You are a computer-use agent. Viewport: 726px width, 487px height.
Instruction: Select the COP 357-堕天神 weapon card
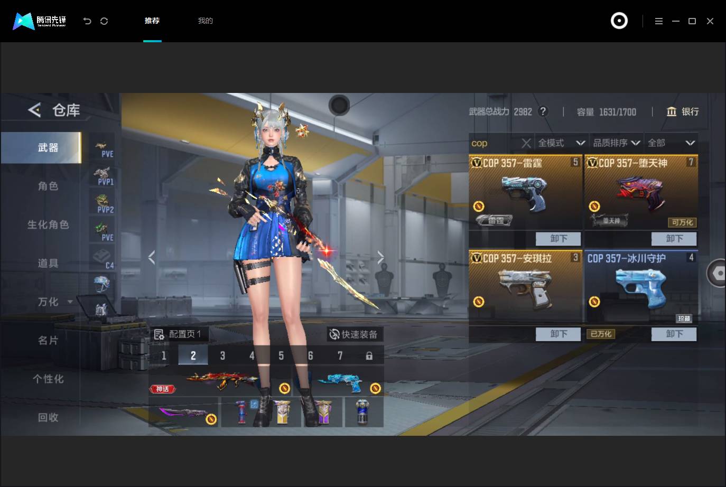coord(641,192)
